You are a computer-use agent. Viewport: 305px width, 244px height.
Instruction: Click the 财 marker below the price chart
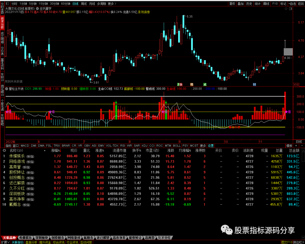[x=254, y=84]
